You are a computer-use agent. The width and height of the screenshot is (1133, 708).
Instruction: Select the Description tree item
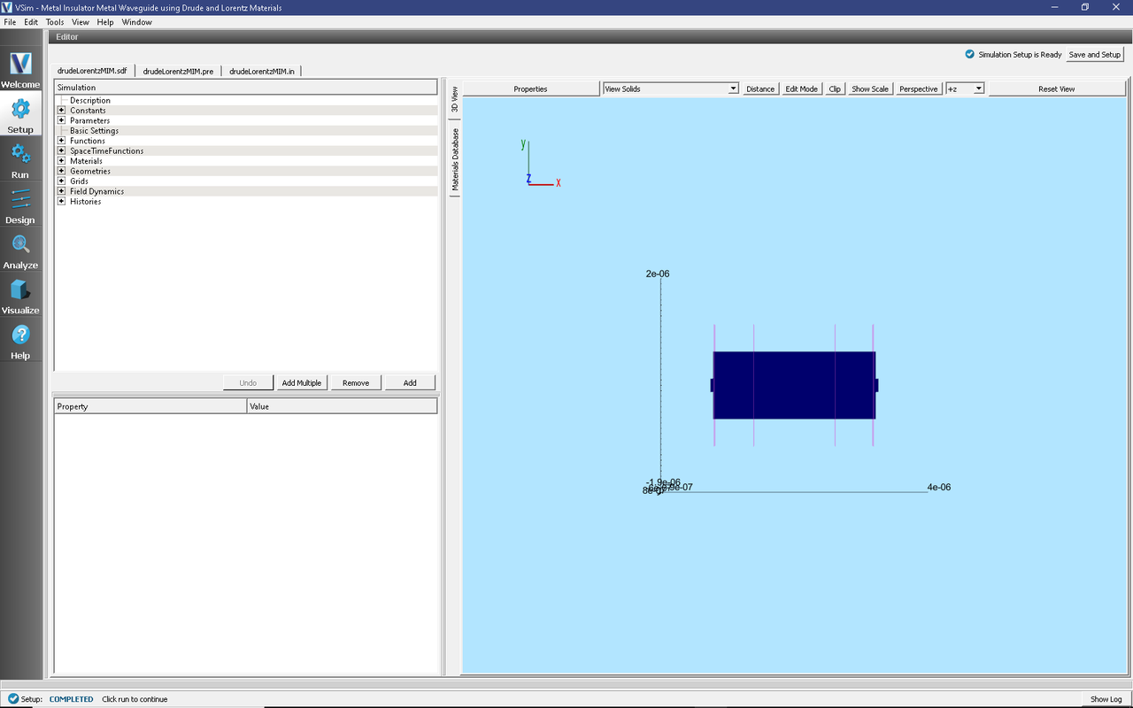tap(90, 100)
